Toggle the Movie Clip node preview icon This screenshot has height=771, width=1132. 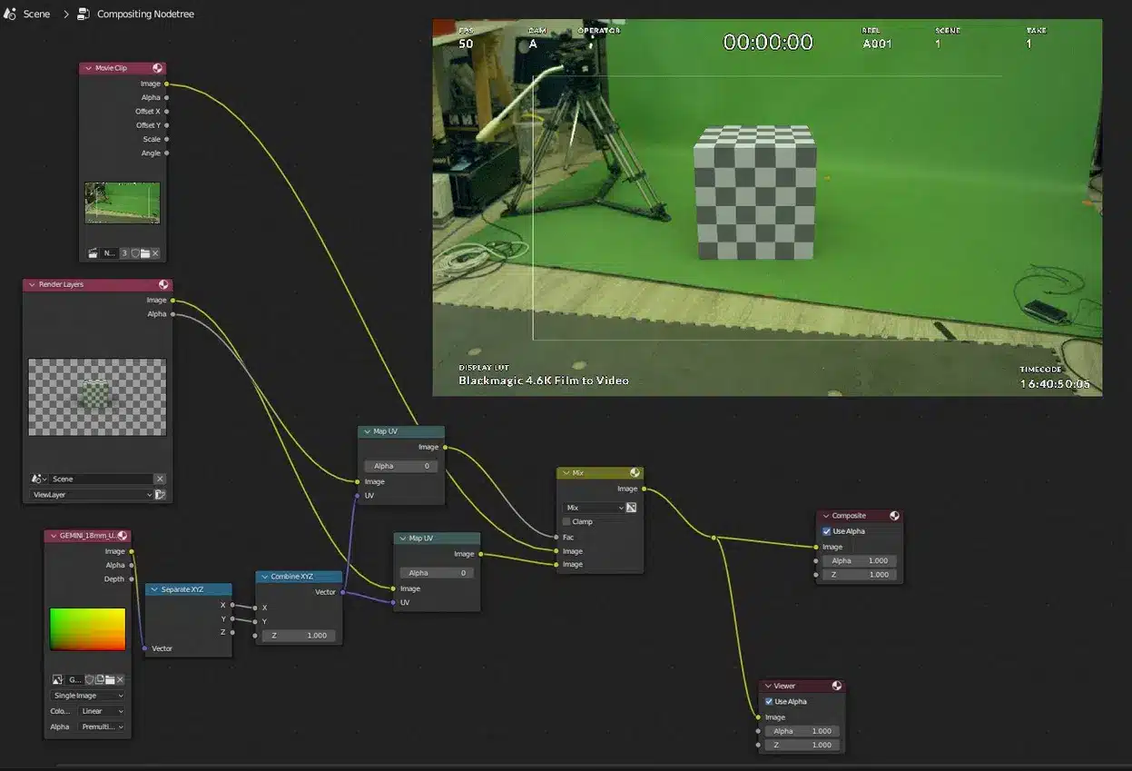pos(158,68)
